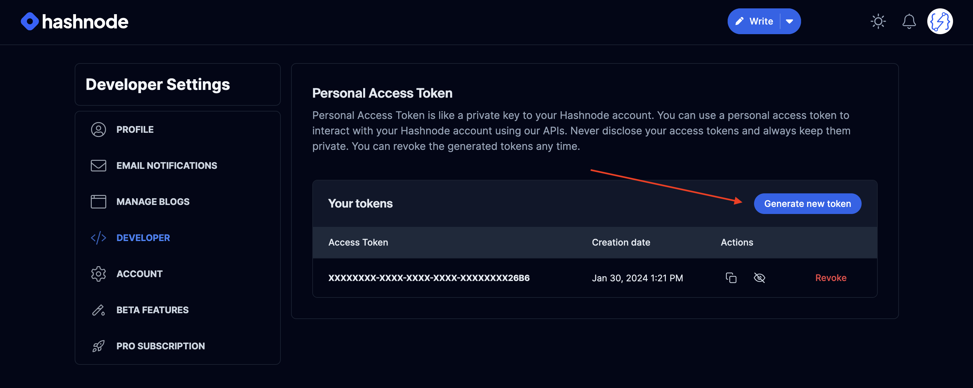Click the Access Token column header
The image size is (973, 388).
tap(358, 242)
